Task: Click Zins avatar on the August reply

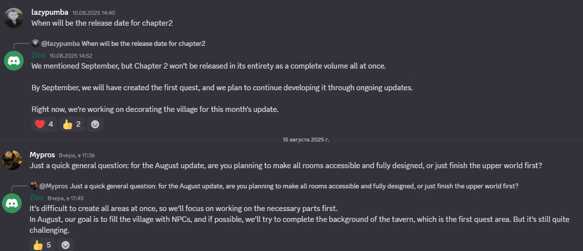Action: point(12,203)
